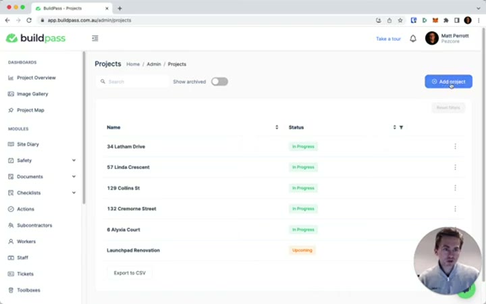The image size is (486, 304).
Task: Click Home breadcrumb link
Action: (x=133, y=64)
